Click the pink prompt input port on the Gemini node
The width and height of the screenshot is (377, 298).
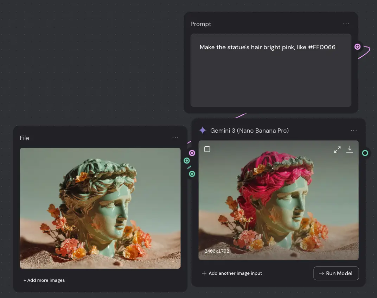click(x=192, y=153)
